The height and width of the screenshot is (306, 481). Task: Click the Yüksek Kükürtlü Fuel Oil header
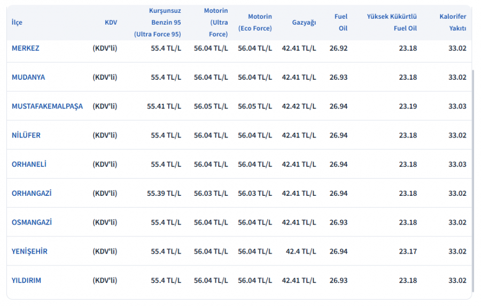pos(392,22)
